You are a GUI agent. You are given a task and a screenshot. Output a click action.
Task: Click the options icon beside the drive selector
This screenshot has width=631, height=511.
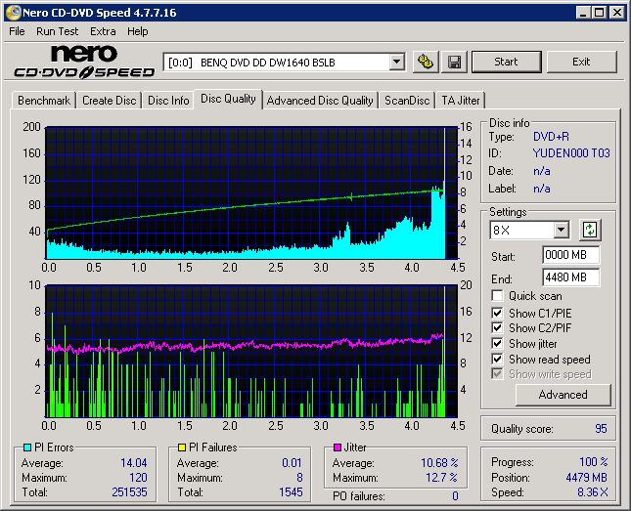pyautogui.click(x=426, y=62)
